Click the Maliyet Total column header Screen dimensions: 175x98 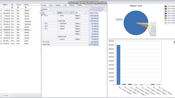pyautogui.click(x=94, y=13)
